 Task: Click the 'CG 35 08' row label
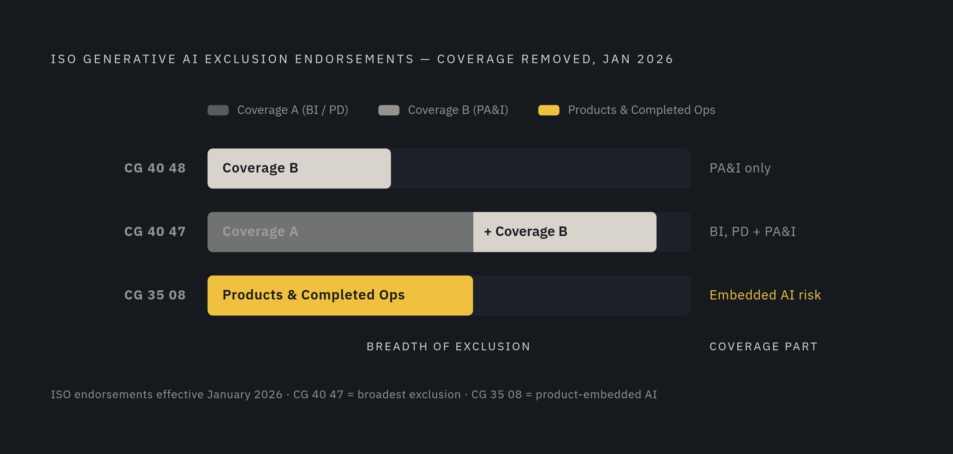coord(155,295)
